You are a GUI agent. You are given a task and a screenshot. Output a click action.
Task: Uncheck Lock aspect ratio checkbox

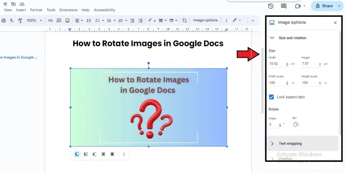pos(271,97)
